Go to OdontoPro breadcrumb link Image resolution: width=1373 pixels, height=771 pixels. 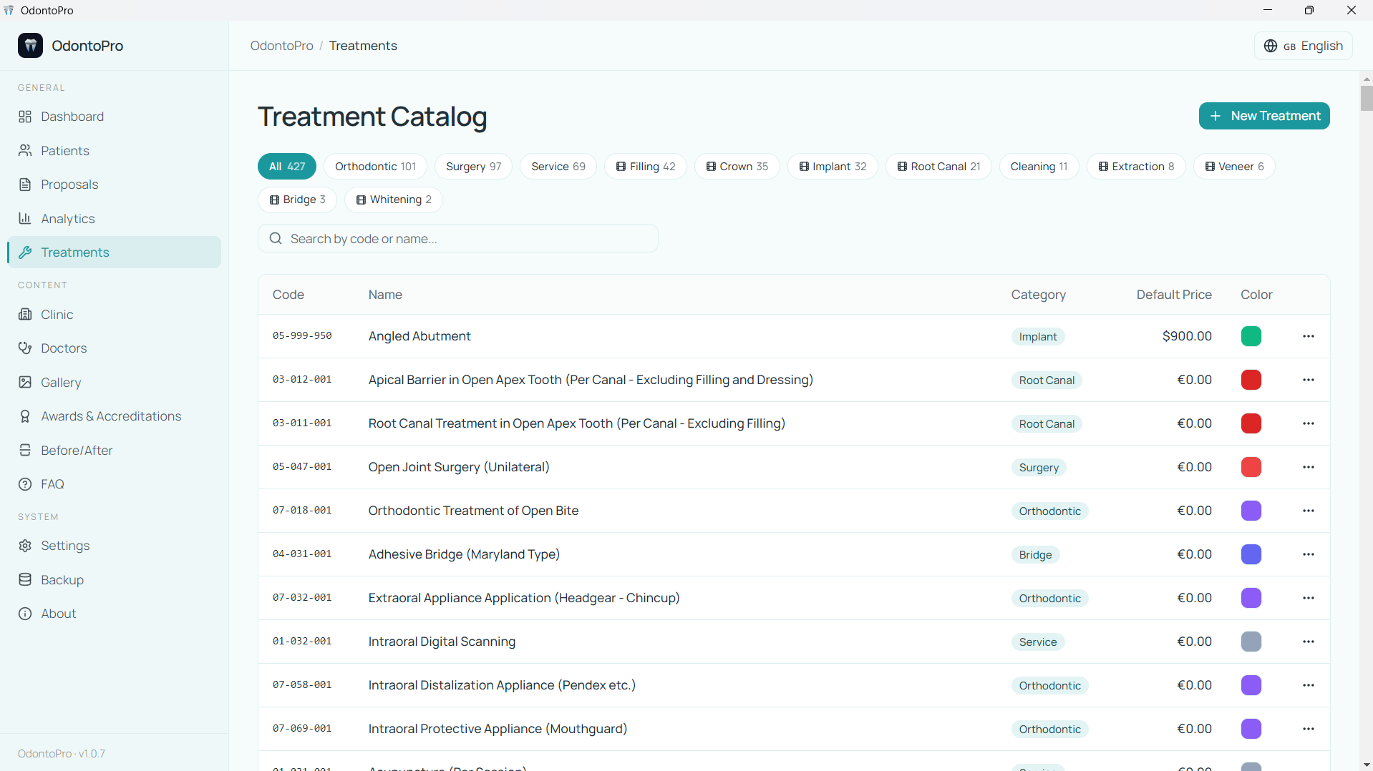click(x=282, y=46)
